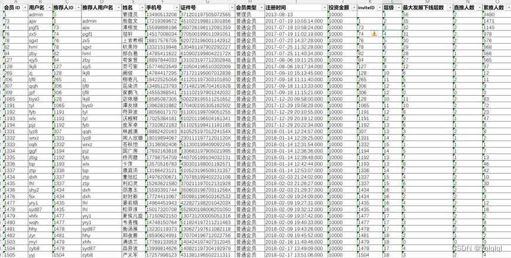511x258 pixels.
Task: Select the name cell 夏侯凡旋
Action: 134,216
